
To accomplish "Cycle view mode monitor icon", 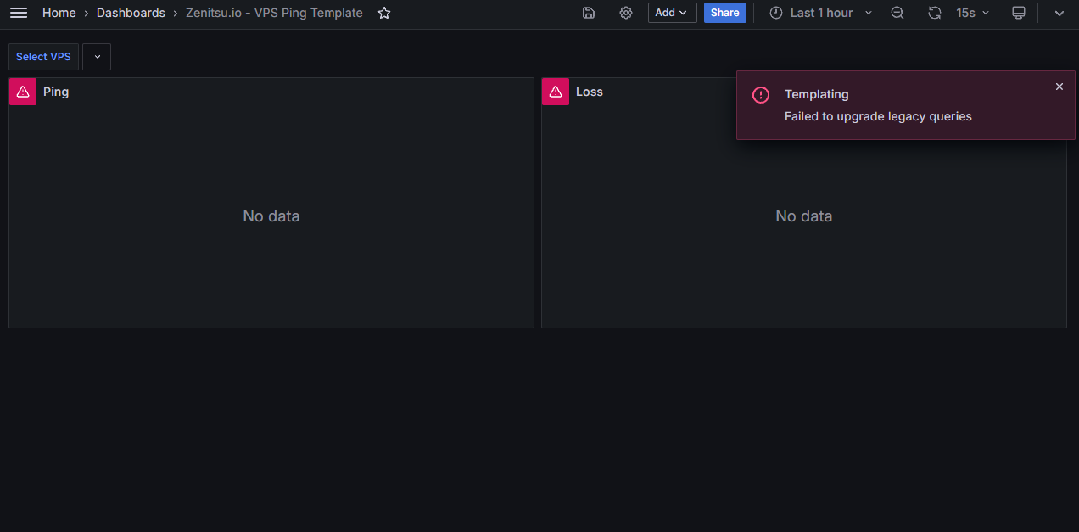I will click(x=1019, y=13).
